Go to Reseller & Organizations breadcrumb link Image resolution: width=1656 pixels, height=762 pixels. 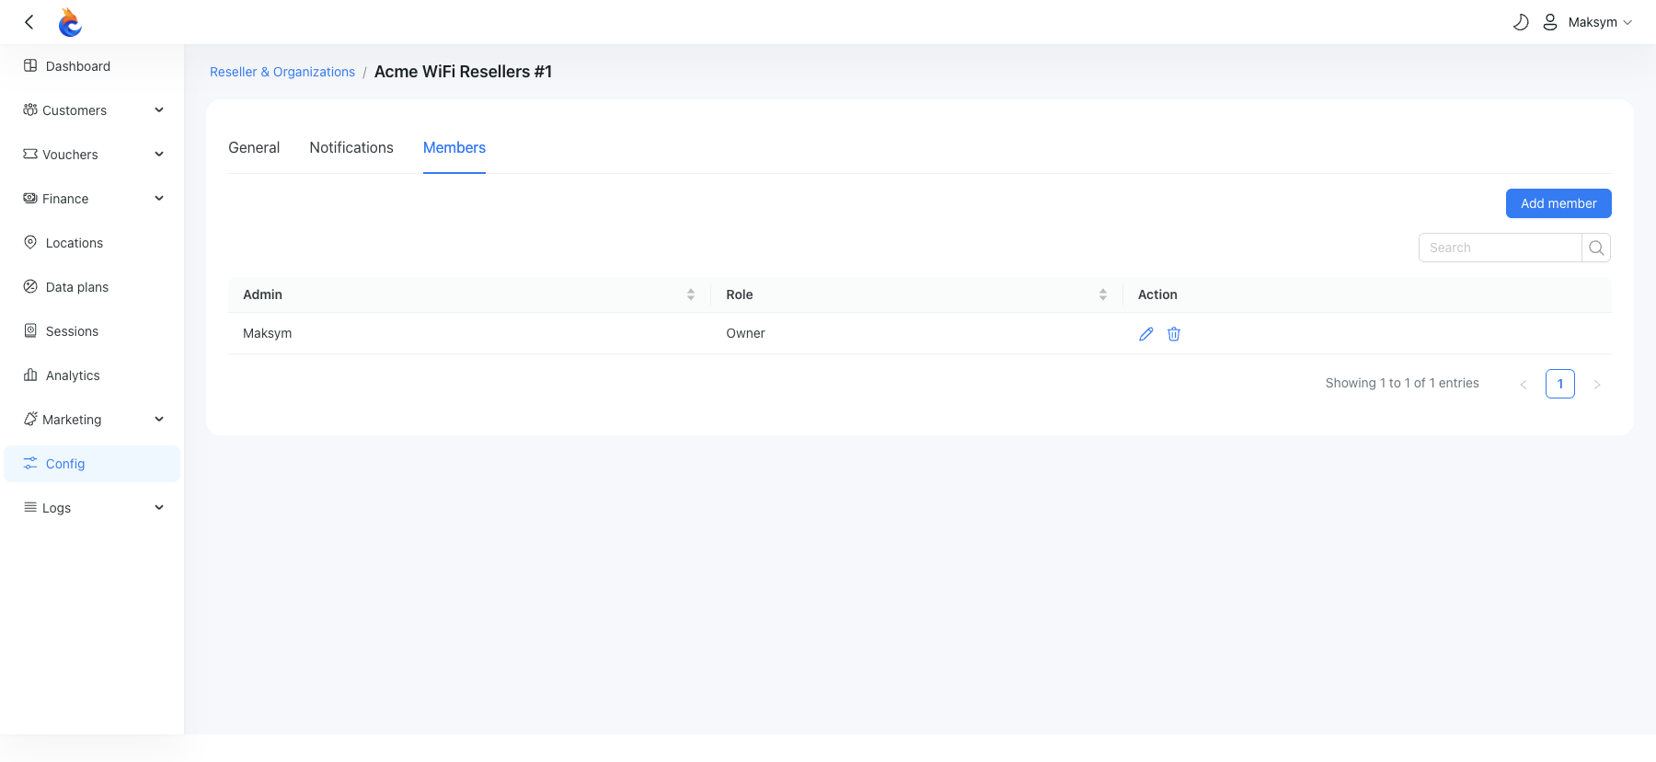point(282,72)
